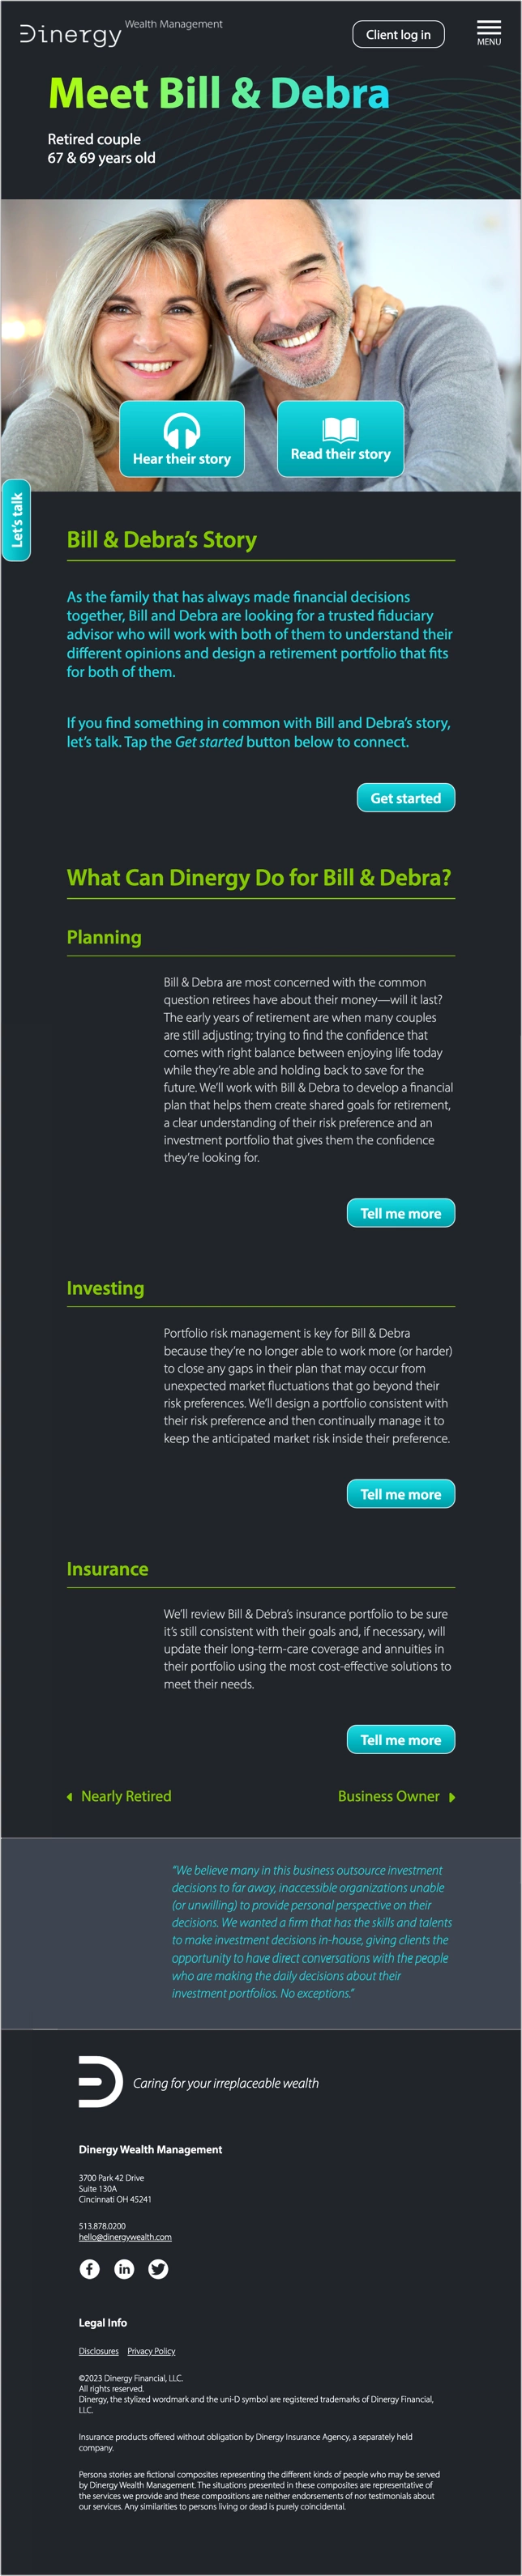
Task: Click Tell me more under Planning
Action: [x=401, y=1213]
